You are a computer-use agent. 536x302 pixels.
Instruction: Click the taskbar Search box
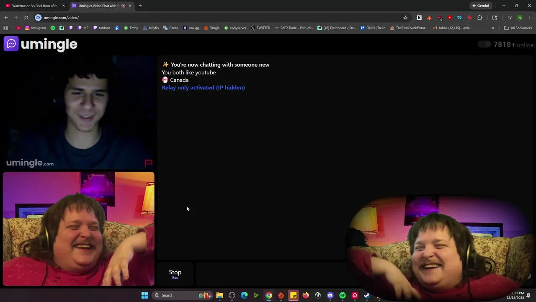click(182, 295)
